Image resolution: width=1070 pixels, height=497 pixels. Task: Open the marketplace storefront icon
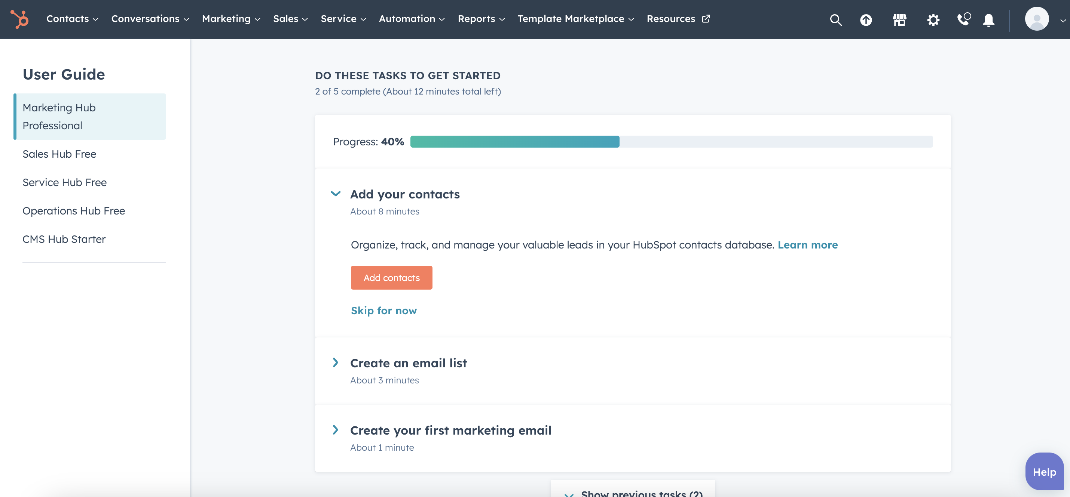899,19
